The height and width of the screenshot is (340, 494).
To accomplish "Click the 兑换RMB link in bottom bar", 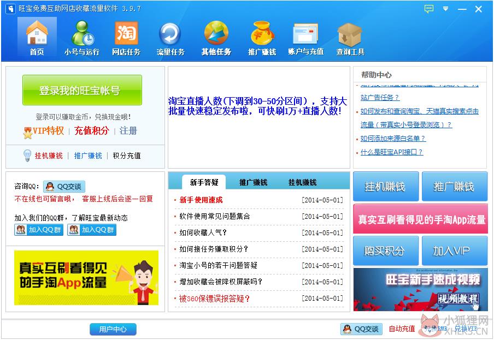I will click(x=436, y=329).
